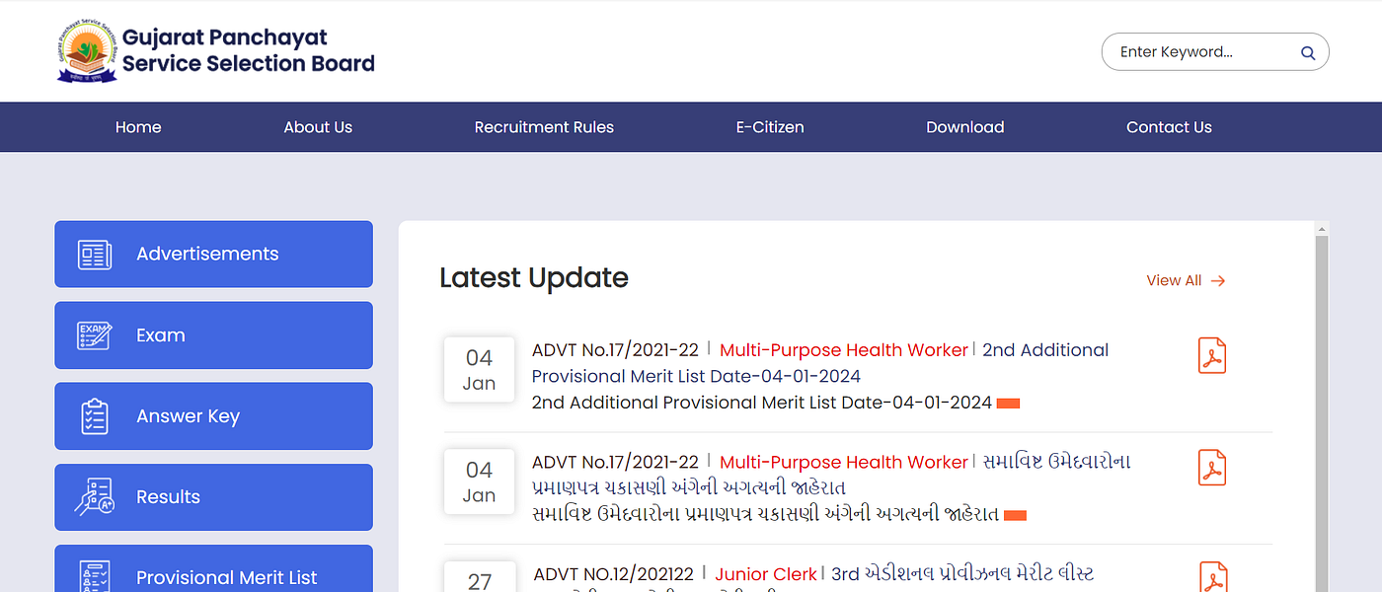Open Recruitment Rules menu item
Screen dimensions: 1382x592
(544, 127)
